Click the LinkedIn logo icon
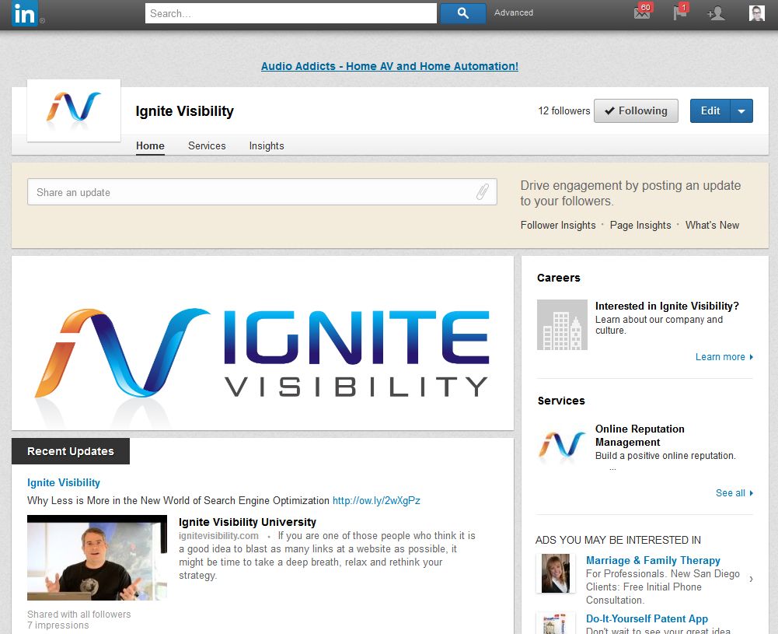Viewport: 778px width, 634px height. pos(24,13)
